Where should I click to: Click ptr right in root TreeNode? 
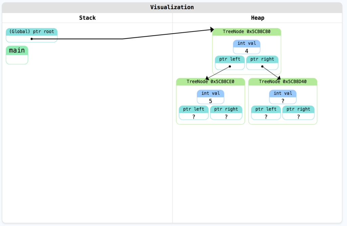[262, 59]
